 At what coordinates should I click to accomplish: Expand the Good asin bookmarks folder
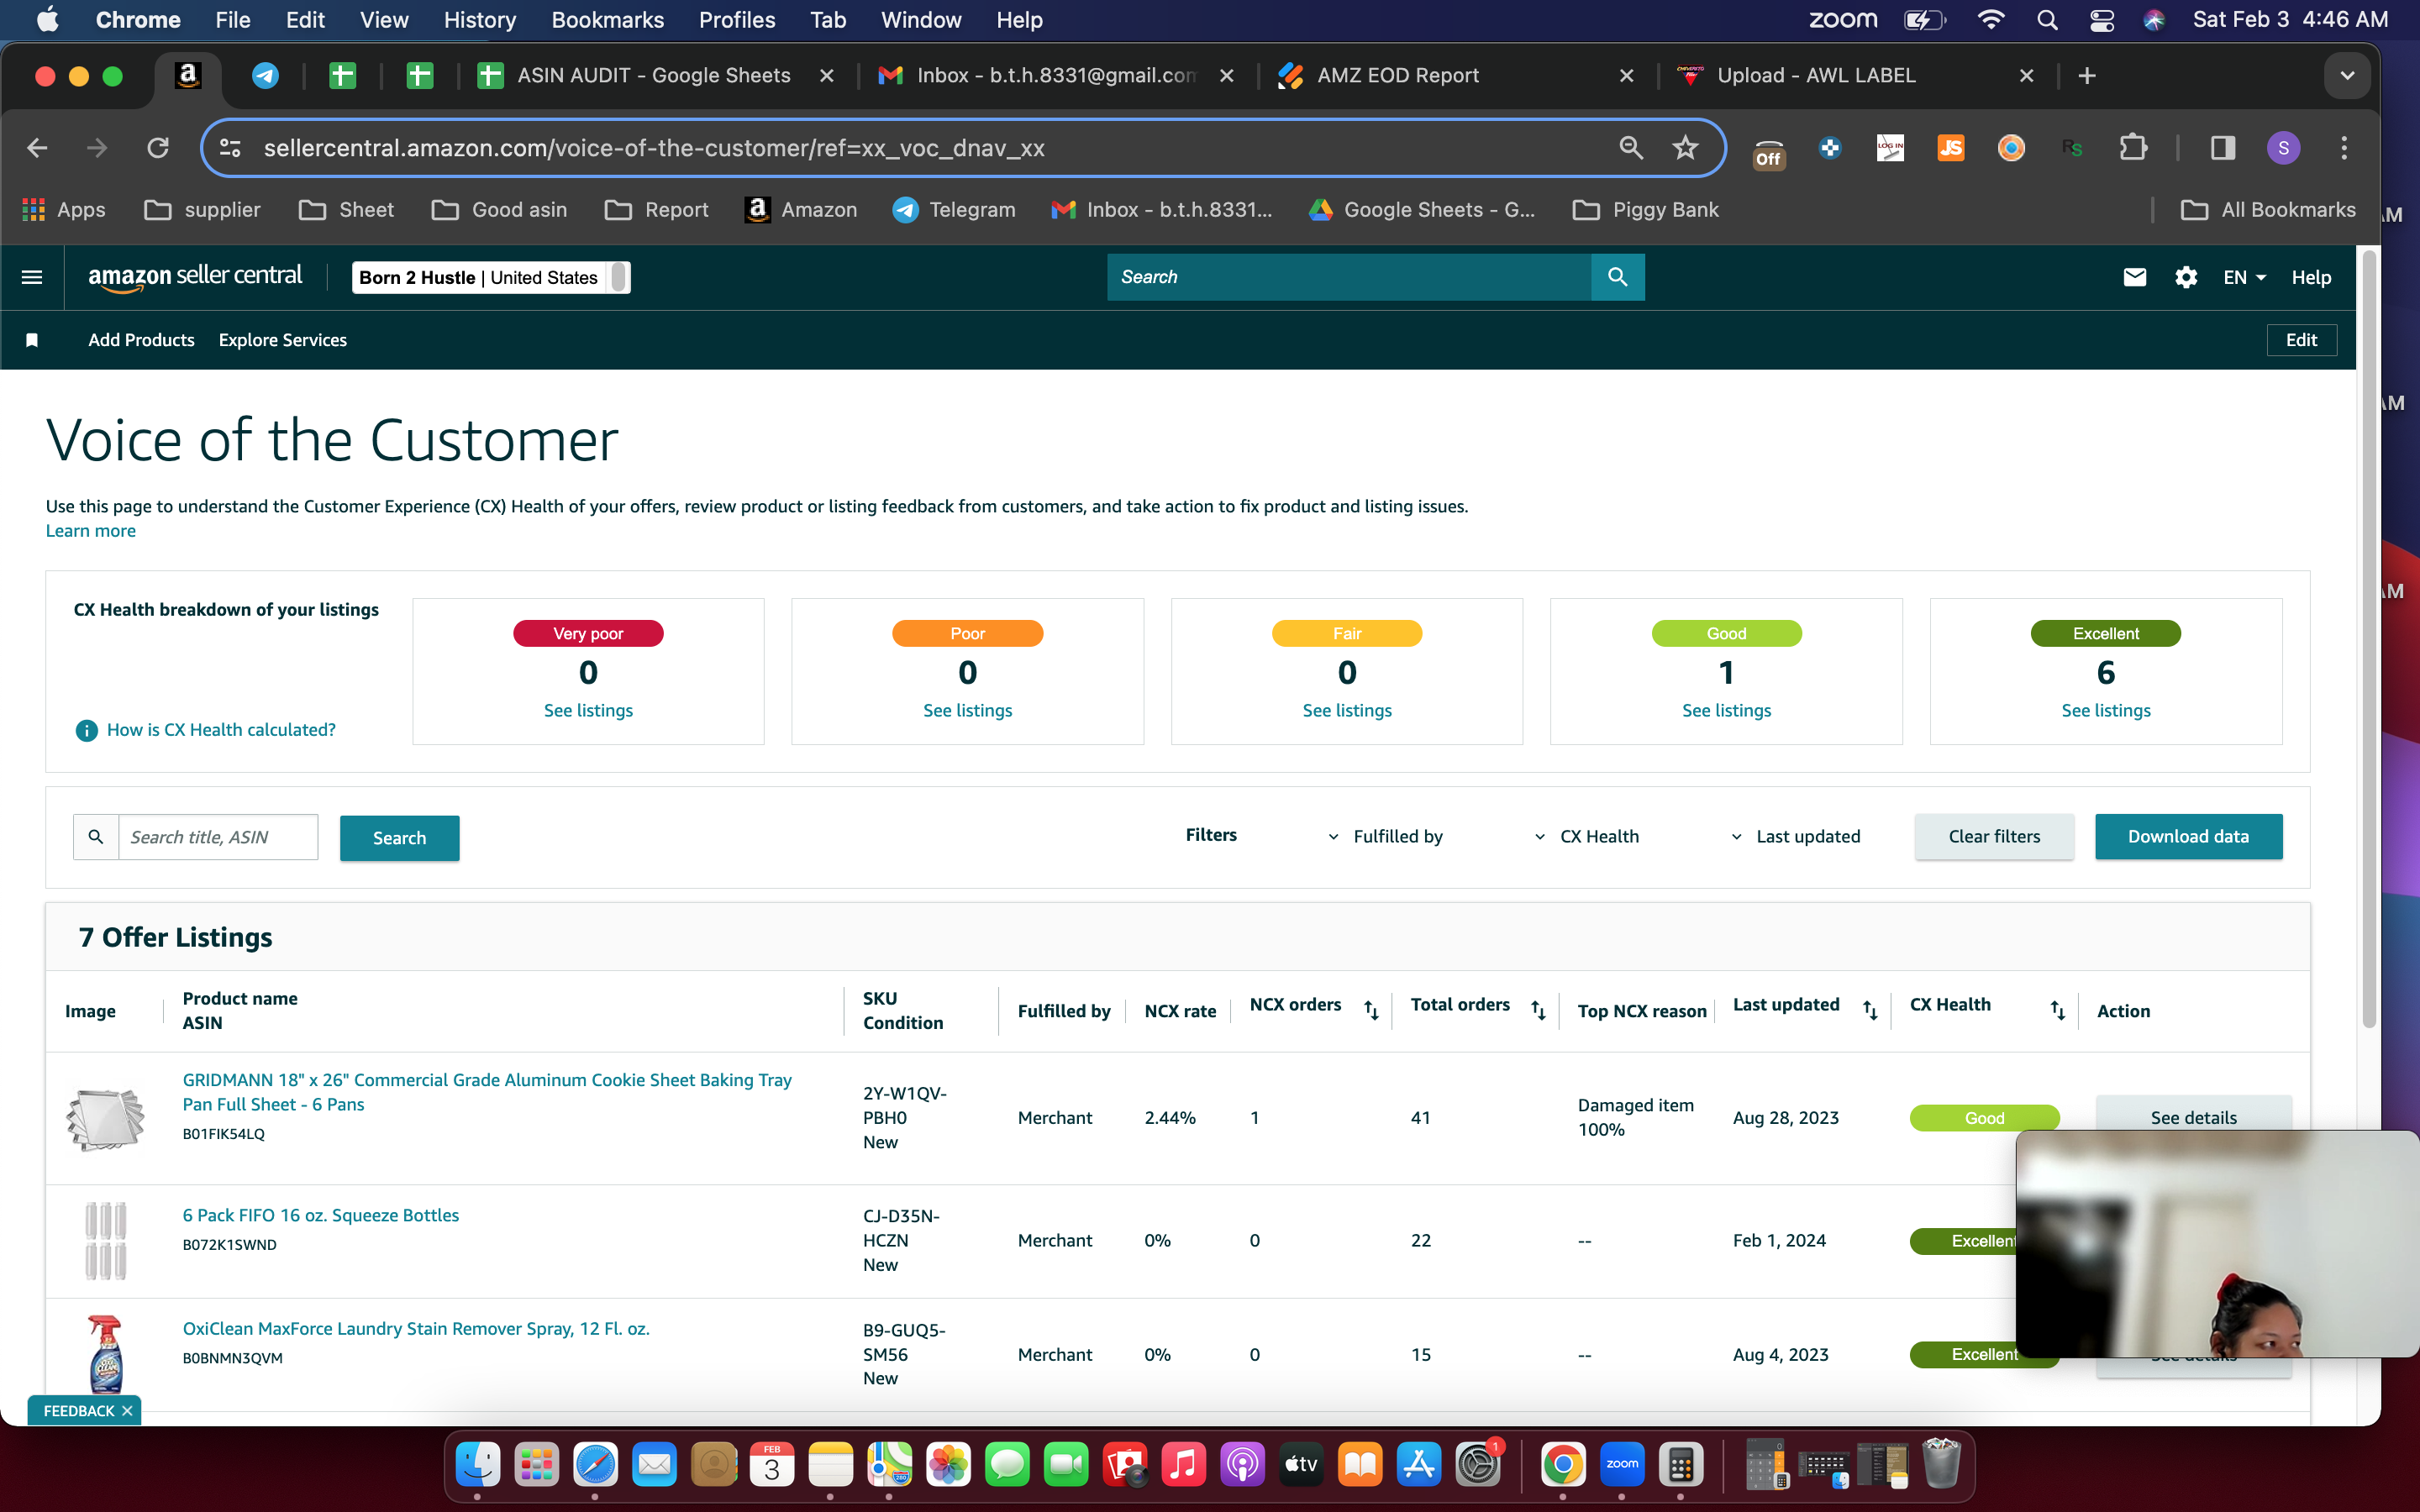500,210
